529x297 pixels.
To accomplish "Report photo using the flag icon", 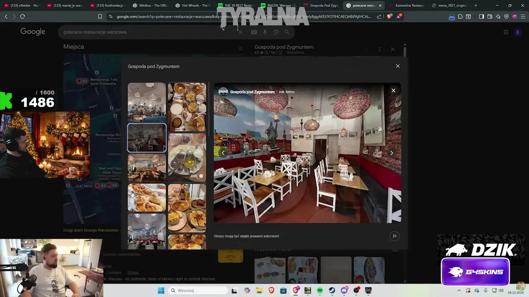I will coord(394,236).
